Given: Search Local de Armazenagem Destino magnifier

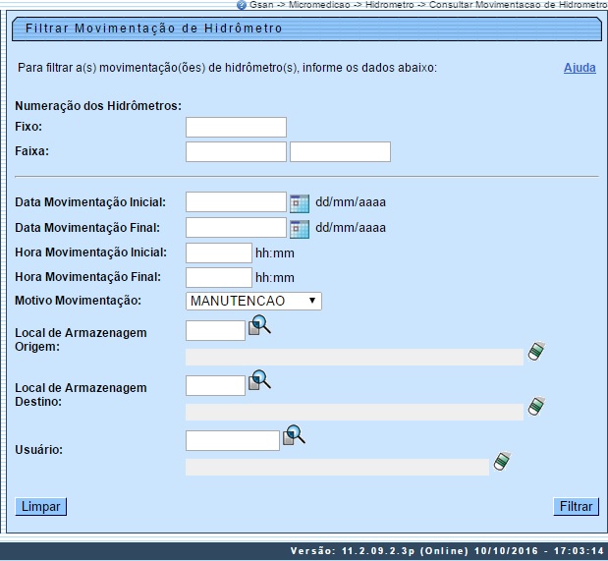Looking at the screenshot, I should tap(259, 380).
